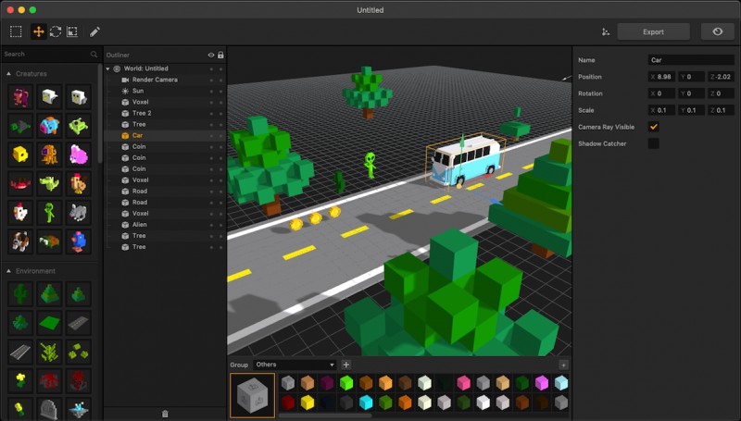Select the rectangular marquee selection tool
The height and width of the screenshot is (421, 741).
click(x=16, y=31)
